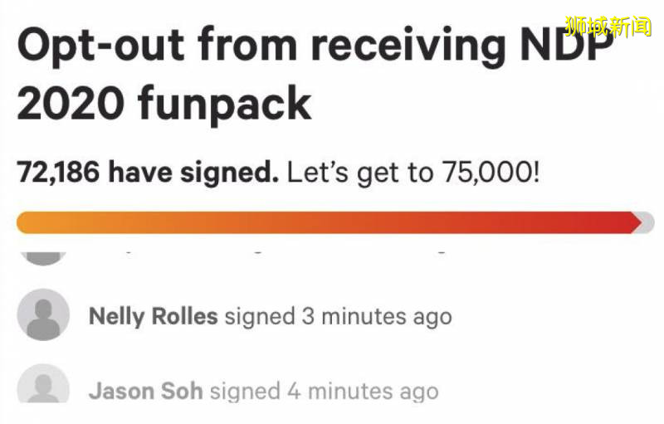Click the "2020 funpack" title line

point(164,105)
